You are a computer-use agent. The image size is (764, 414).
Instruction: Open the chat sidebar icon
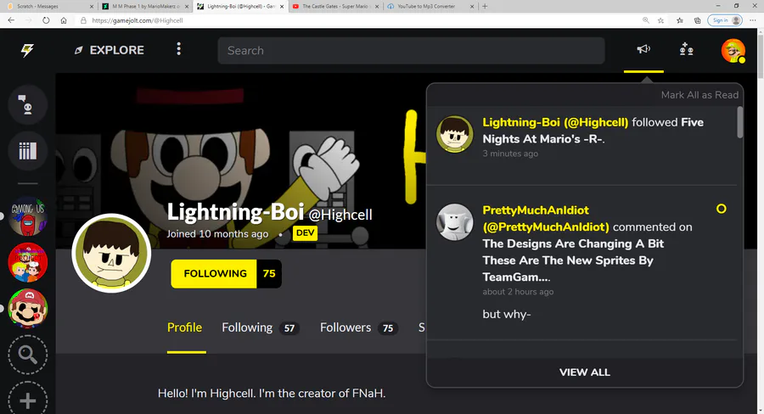pos(28,104)
